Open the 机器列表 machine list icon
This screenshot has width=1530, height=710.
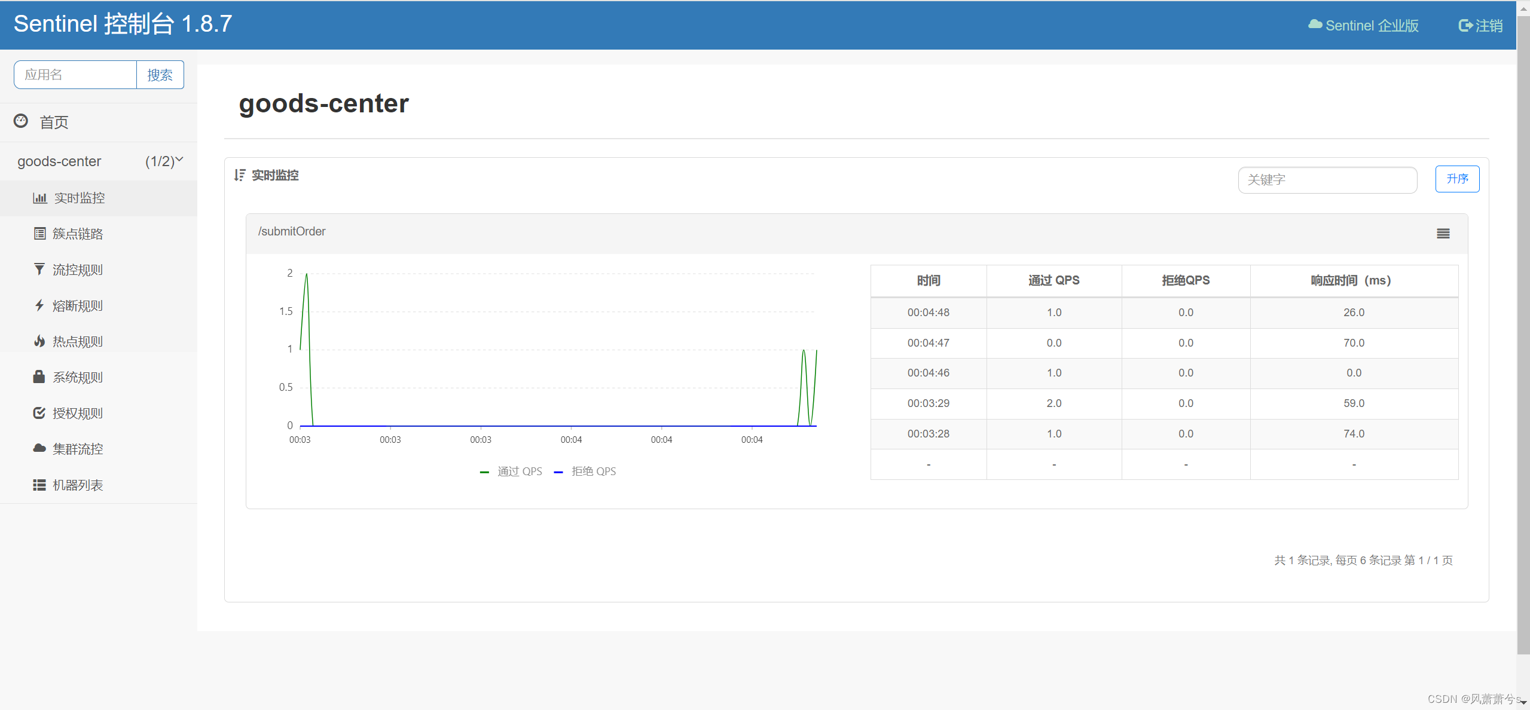39,485
